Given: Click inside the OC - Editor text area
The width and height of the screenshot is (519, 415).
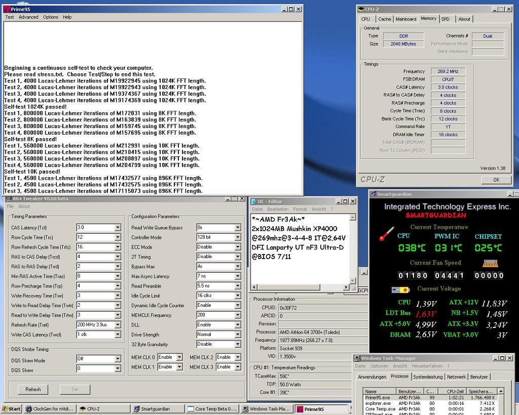Looking at the screenshot, I should [x=300, y=249].
